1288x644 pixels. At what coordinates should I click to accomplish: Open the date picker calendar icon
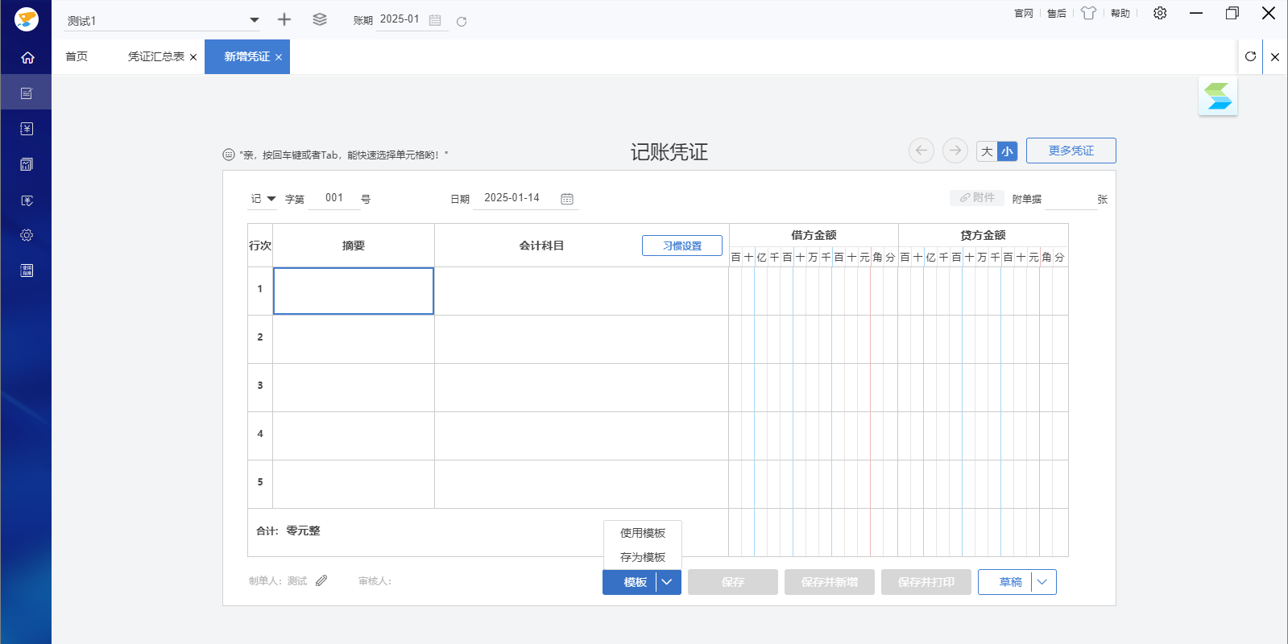[567, 199]
